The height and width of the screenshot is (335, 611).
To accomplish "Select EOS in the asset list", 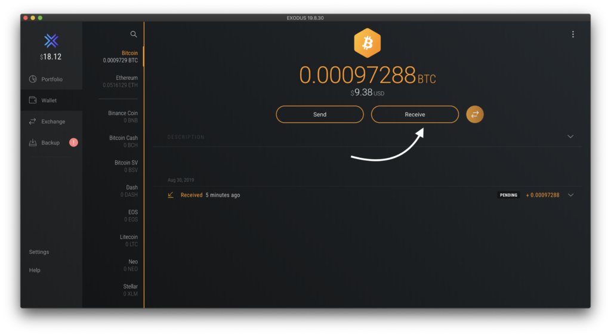I will tap(131, 216).
